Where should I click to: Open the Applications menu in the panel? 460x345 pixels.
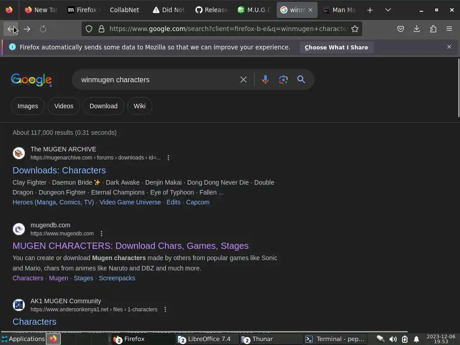pos(23,339)
